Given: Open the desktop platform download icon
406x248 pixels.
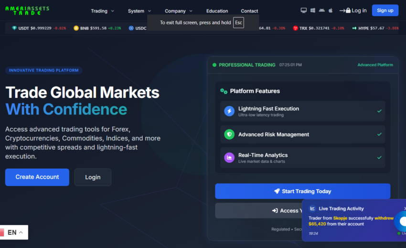Looking at the screenshot, I should click(303, 10).
